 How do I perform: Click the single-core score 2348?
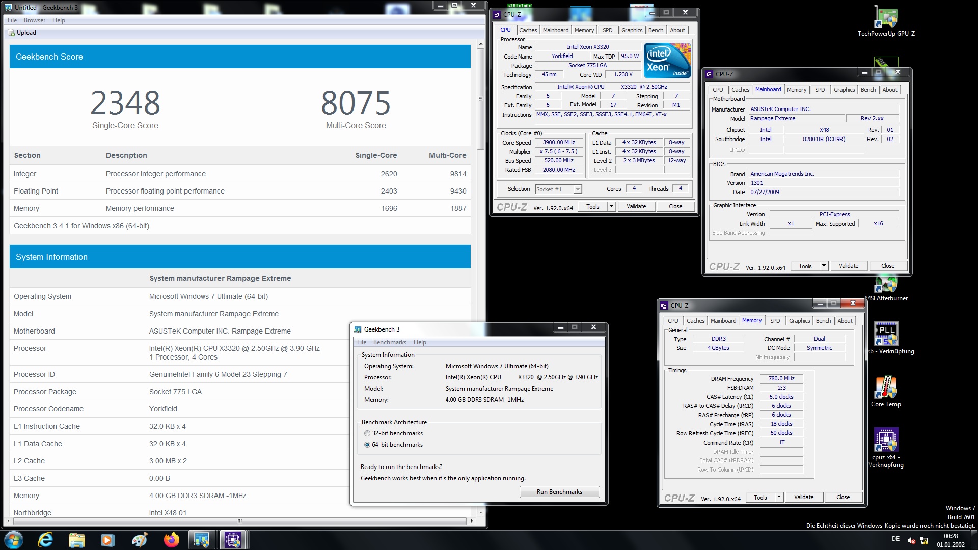pos(125,102)
